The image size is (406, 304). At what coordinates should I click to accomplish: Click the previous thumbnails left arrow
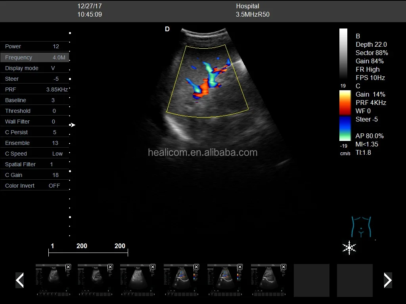pos(19,280)
